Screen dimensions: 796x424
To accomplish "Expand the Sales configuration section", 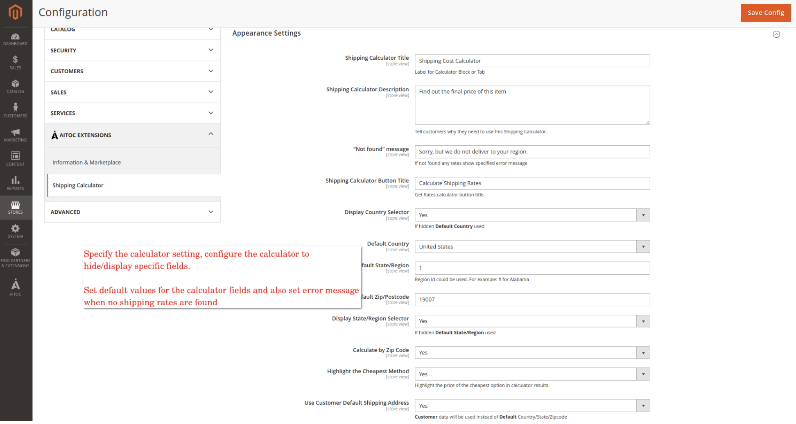I will pos(132,92).
